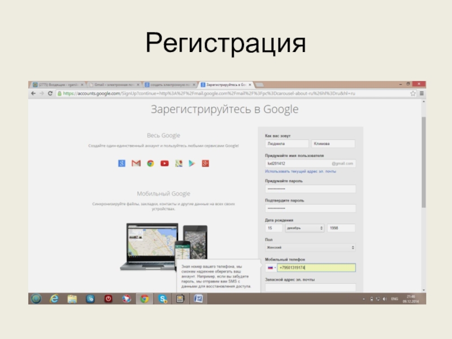Click the volume speaker tray icon
Viewport: 452px width, 339px height.
385,299
